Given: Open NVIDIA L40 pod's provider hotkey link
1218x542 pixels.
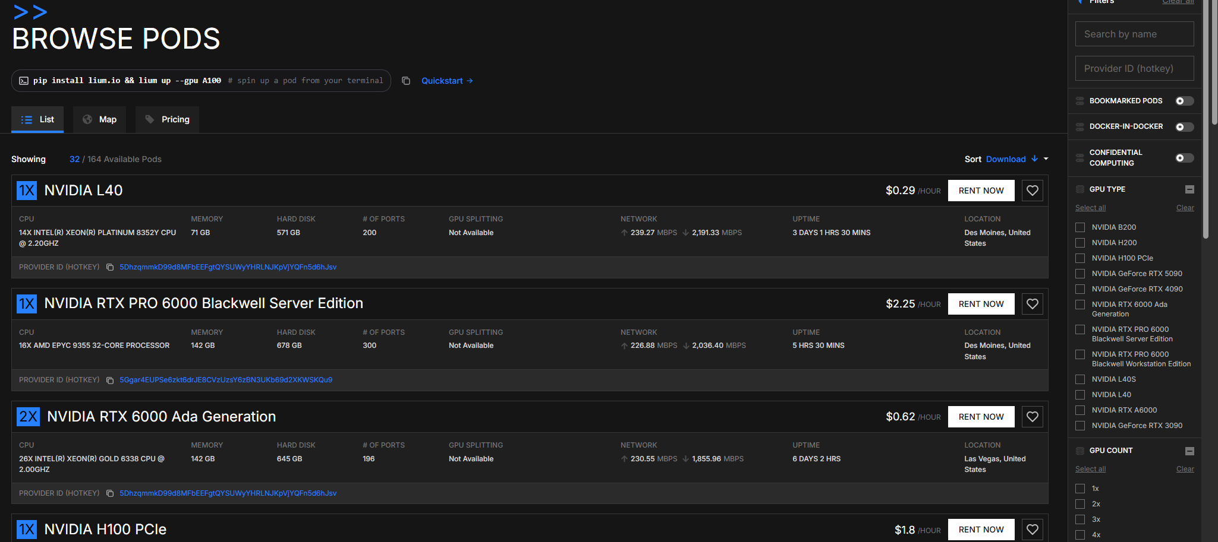Looking at the screenshot, I should (228, 267).
